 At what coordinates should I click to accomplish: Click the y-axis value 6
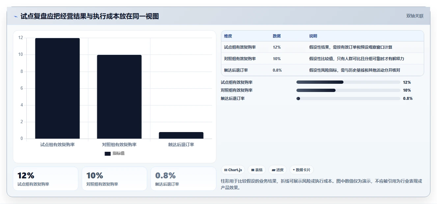pos(22,88)
